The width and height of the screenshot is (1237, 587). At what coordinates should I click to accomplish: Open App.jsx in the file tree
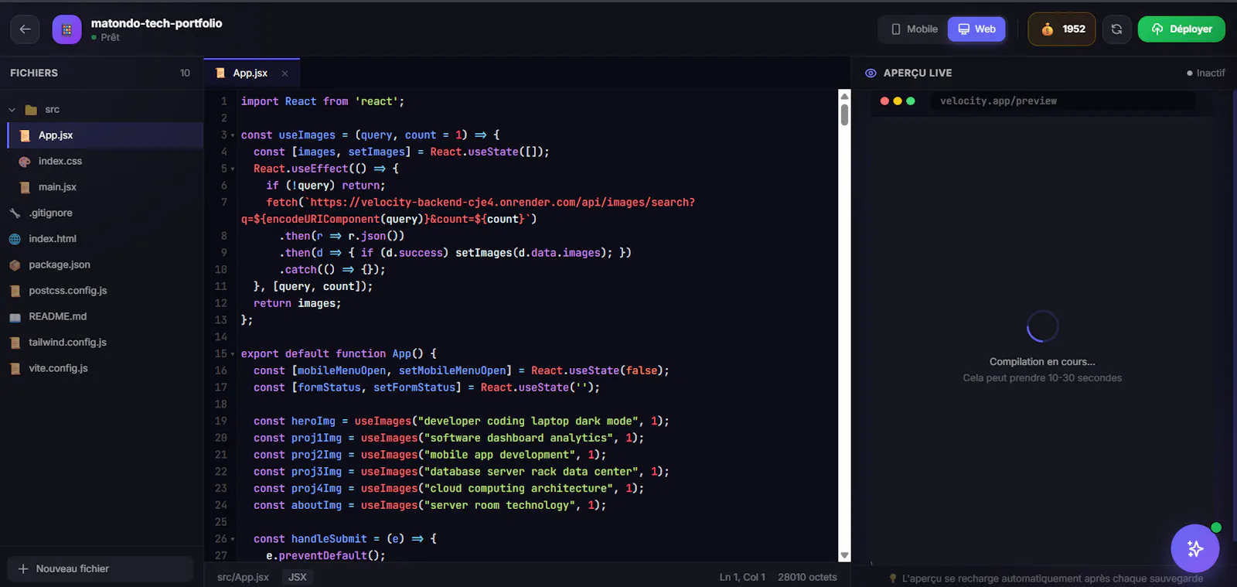coord(106,135)
